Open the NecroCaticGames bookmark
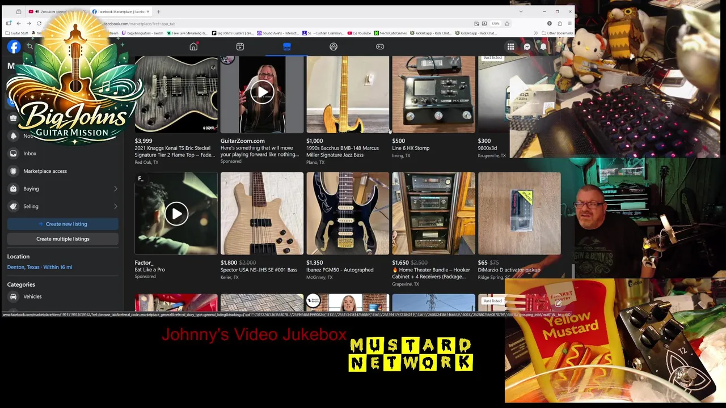This screenshot has height=408, width=726. [391, 33]
